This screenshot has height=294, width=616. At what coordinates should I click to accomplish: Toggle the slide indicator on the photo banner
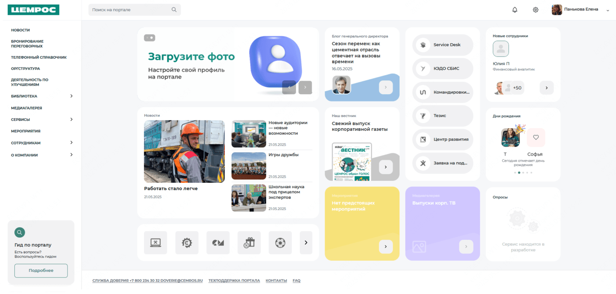149,38
